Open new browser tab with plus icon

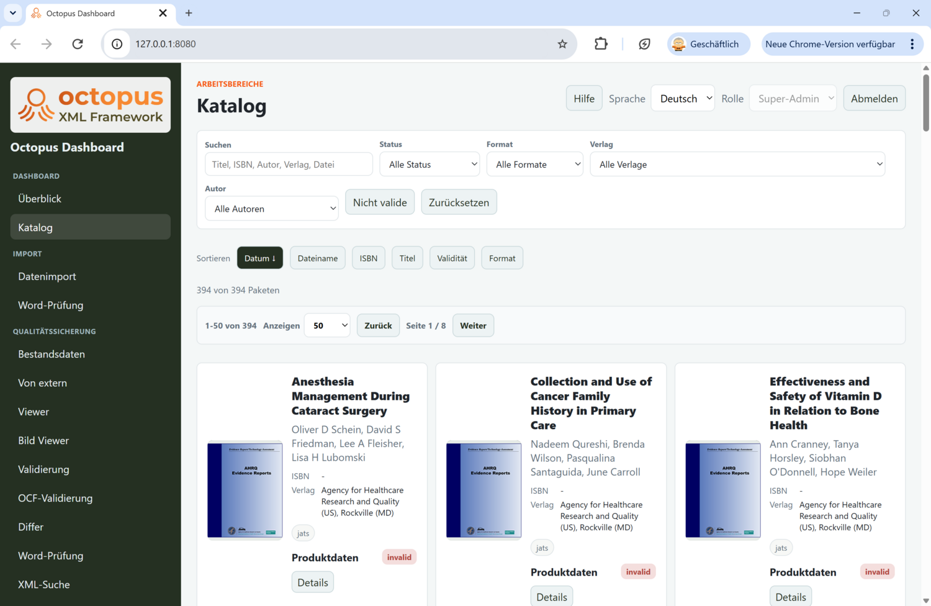pyautogui.click(x=189, y=13)
